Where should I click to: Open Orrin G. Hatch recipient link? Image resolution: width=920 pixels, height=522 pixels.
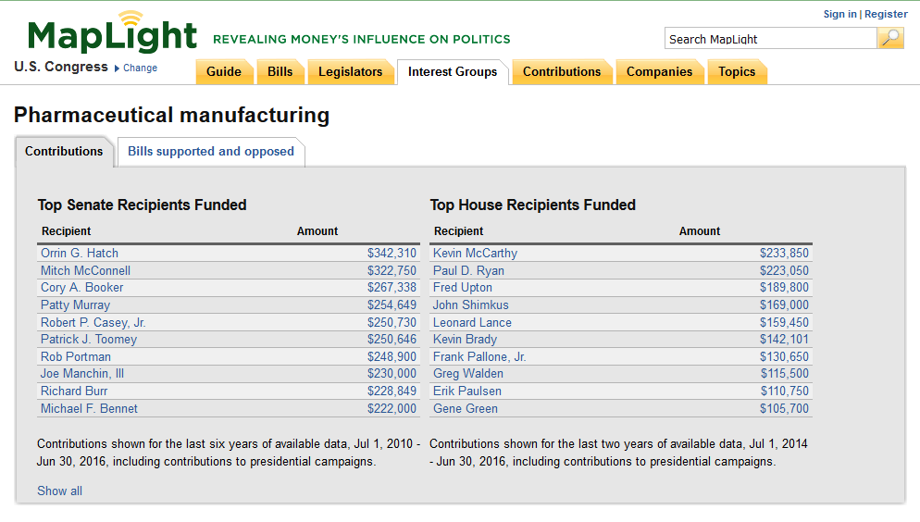coord(80,254)
